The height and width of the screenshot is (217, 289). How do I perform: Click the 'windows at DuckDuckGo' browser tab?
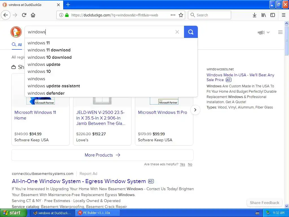32,5
